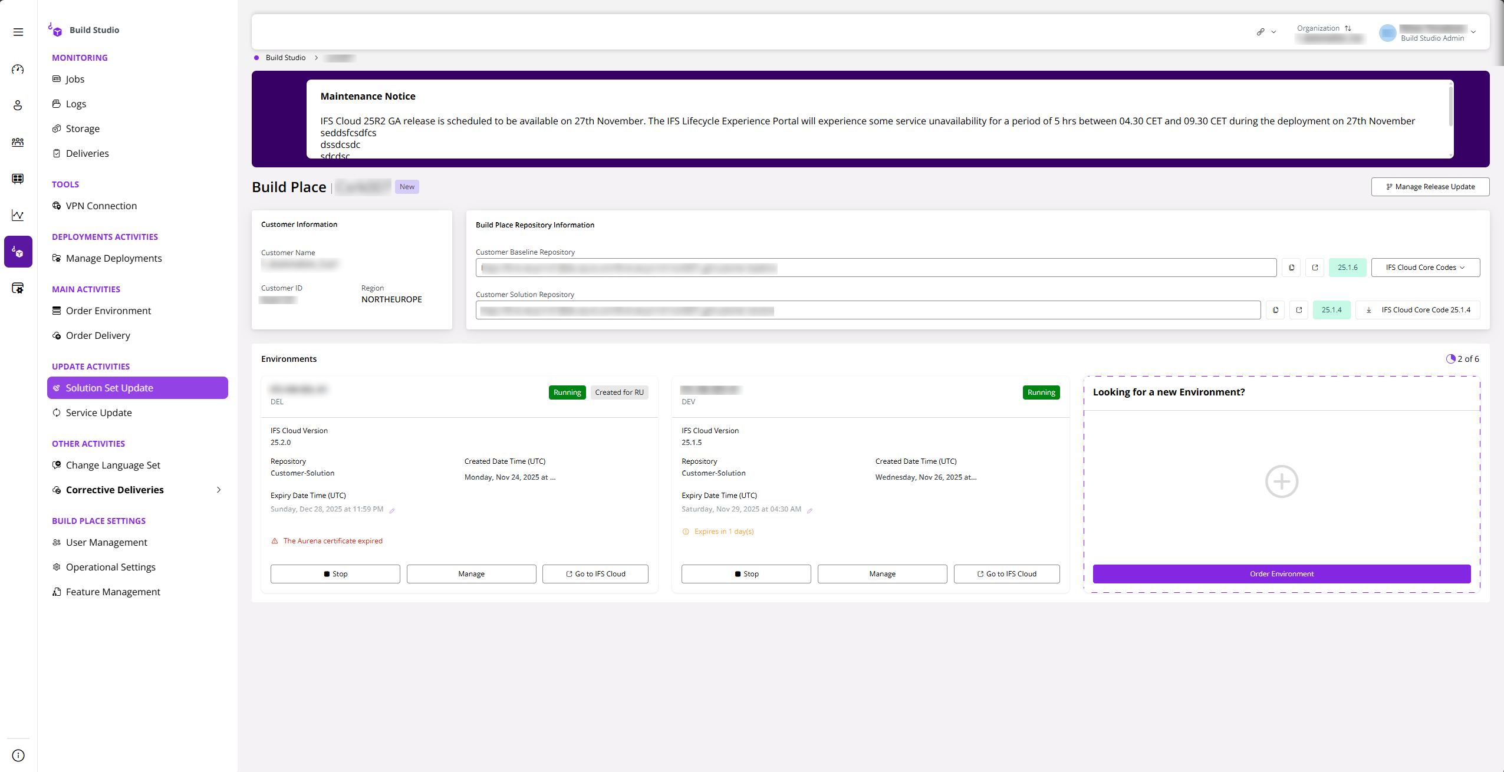Viewport: 1504px width, 772px height.
Task: Click the link share icon in top bar
Action: tap(1261, 31)
